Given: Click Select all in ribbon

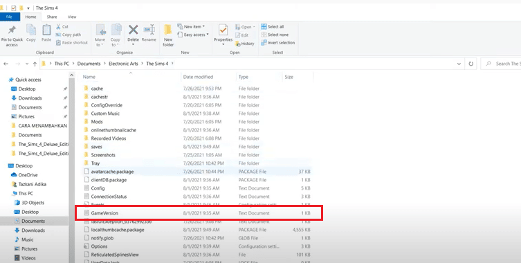Looking at the screenshot, I should 273,26.
